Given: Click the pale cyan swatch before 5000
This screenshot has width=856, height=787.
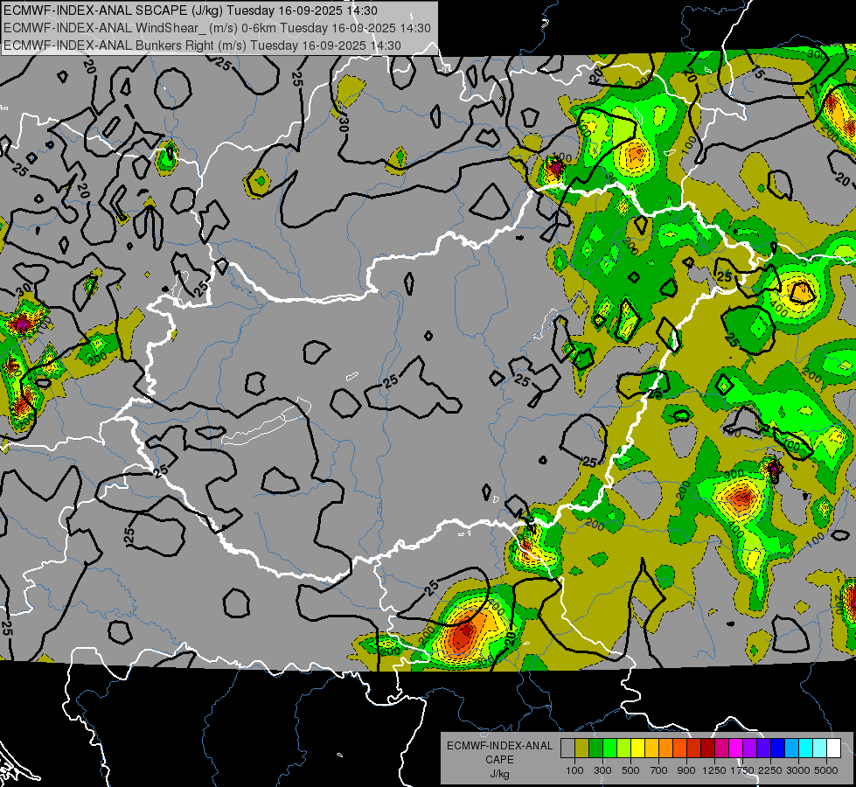Looking at the screenshot, I should [820, 749].
